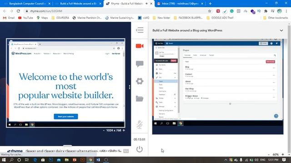This screenshot has width=291, height=163.
Task: Click the video thumbnail of WordPress Pages
Action: (x=218, y=86)
